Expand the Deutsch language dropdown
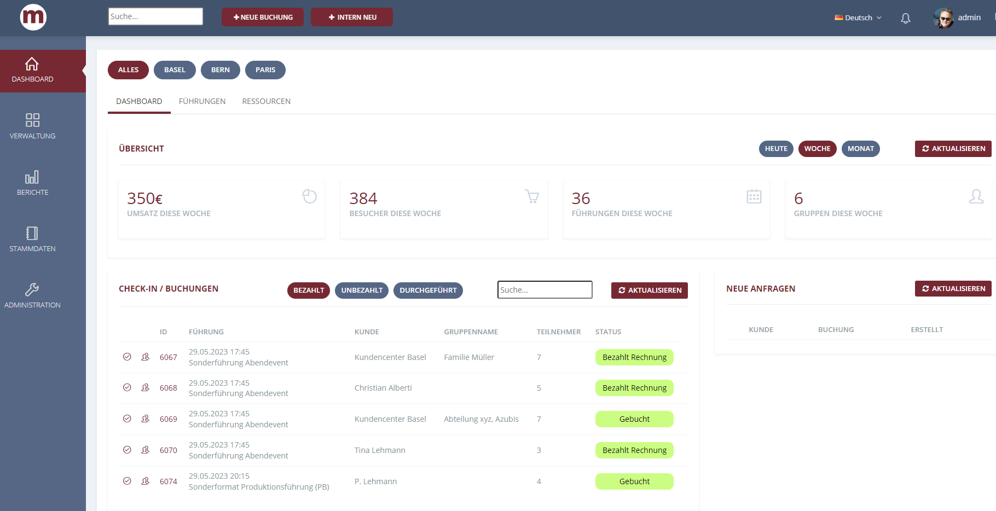Image resolution: width=996 pixels, height=511 pixels. click(x=858, y=18)
